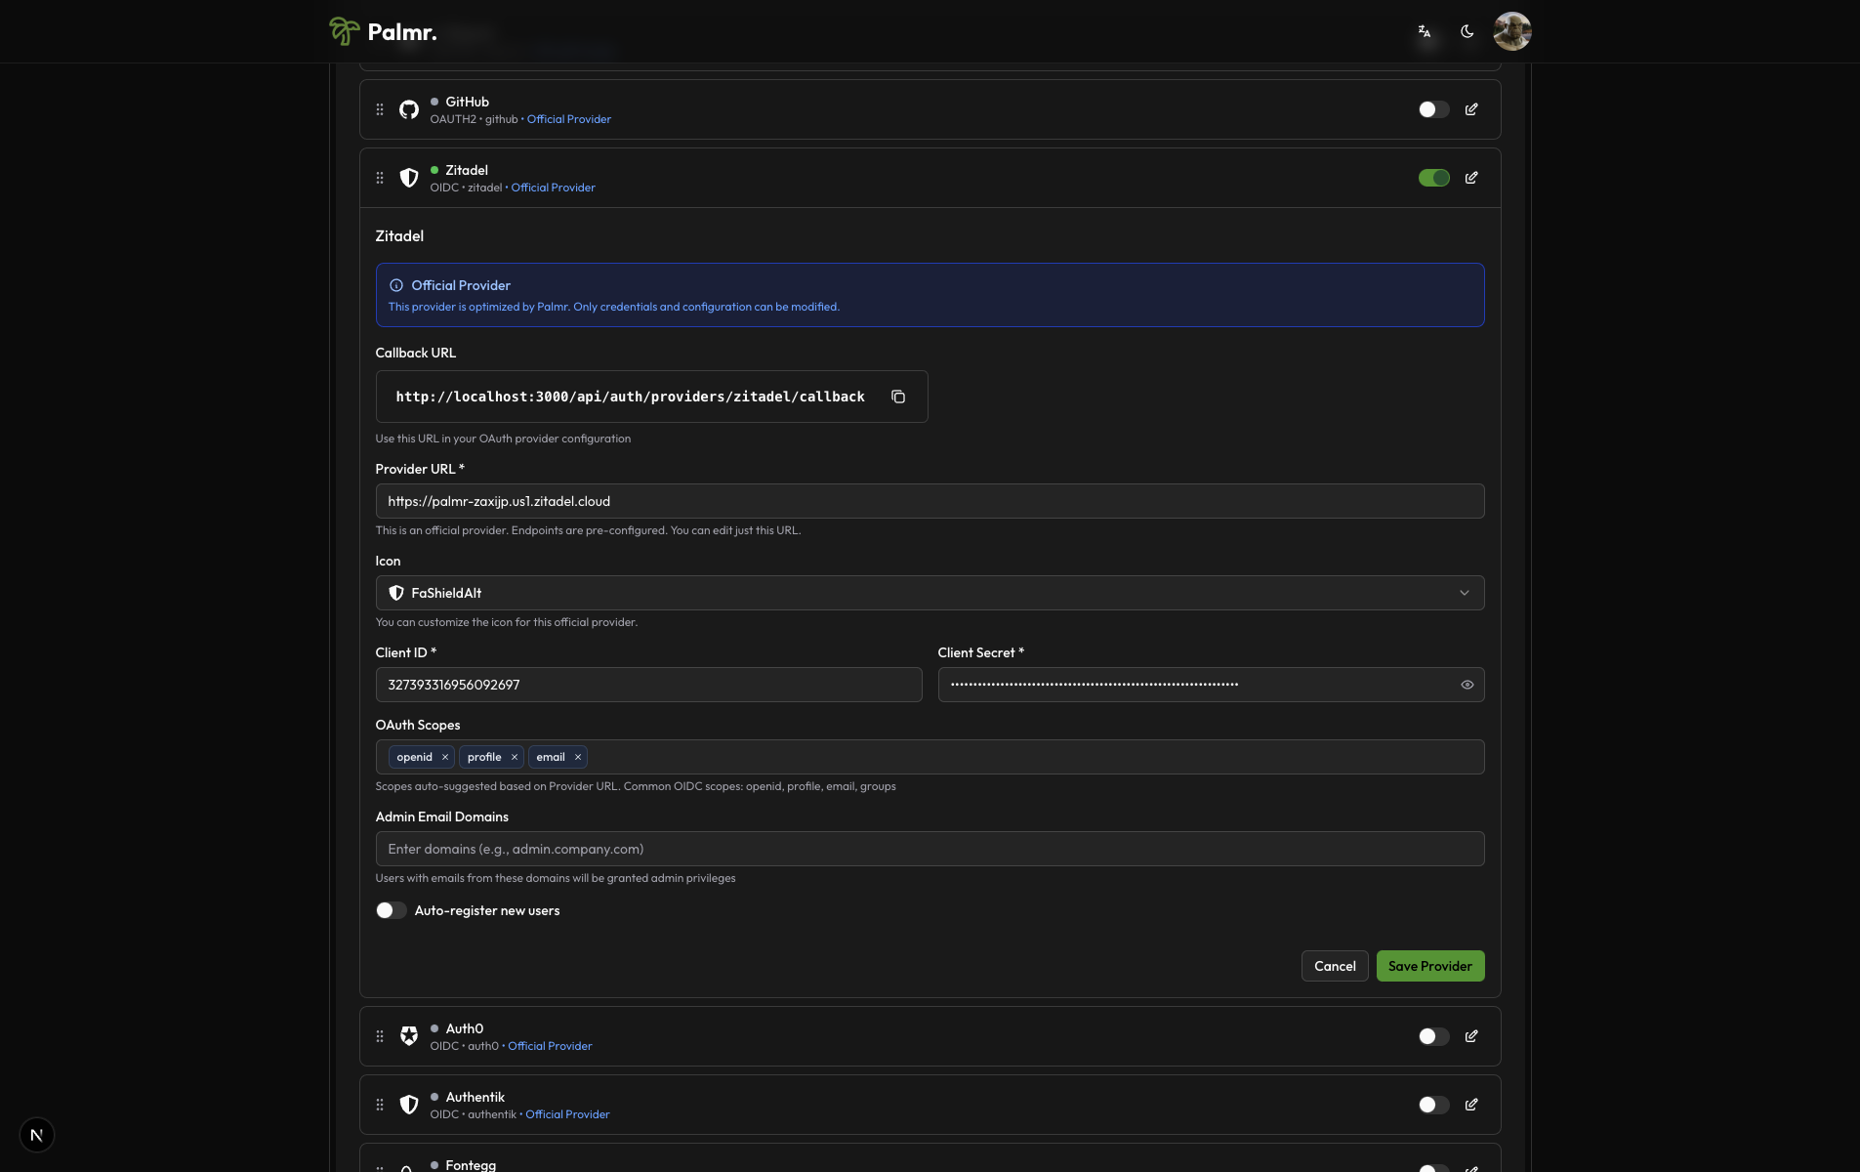Image resolution: width=1860 pixels, height=1172 pixels.
Task: Reveal the client secret with eye icon
Action: [x=1467, y=685]
